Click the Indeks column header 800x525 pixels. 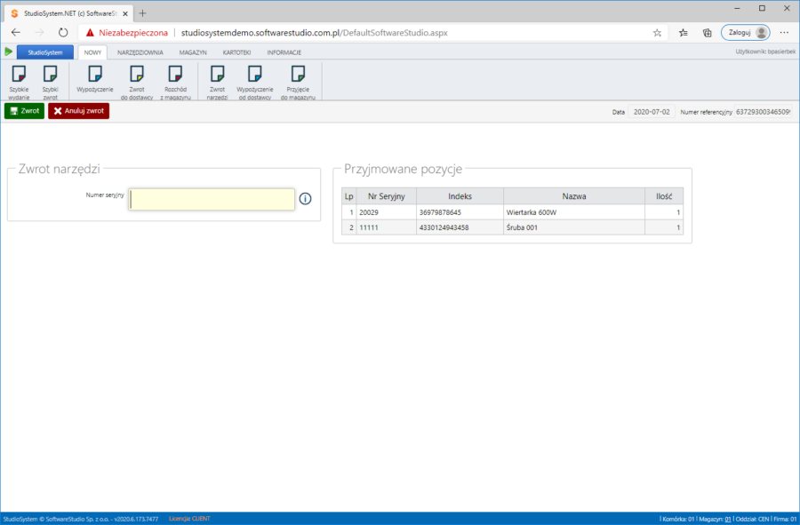click(460, 196)
